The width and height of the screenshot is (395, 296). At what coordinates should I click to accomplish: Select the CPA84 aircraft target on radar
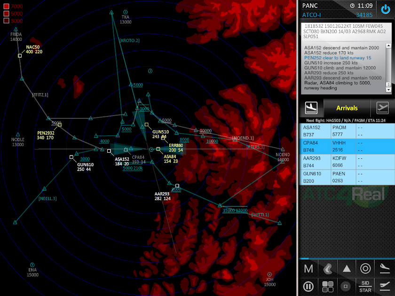click(126, 150)
